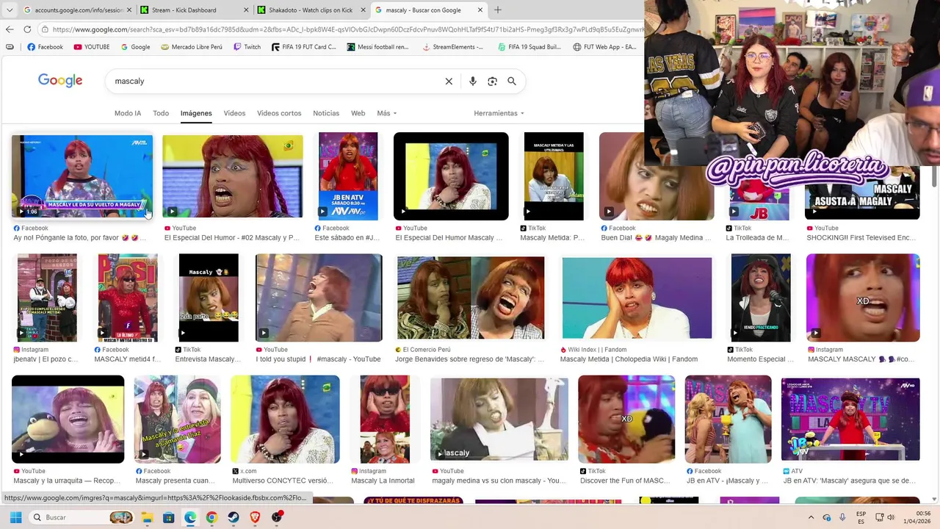Switch to Web results tab
This screenshot has width=940, height=529.
pyautogui.click(x=358, y=113)
